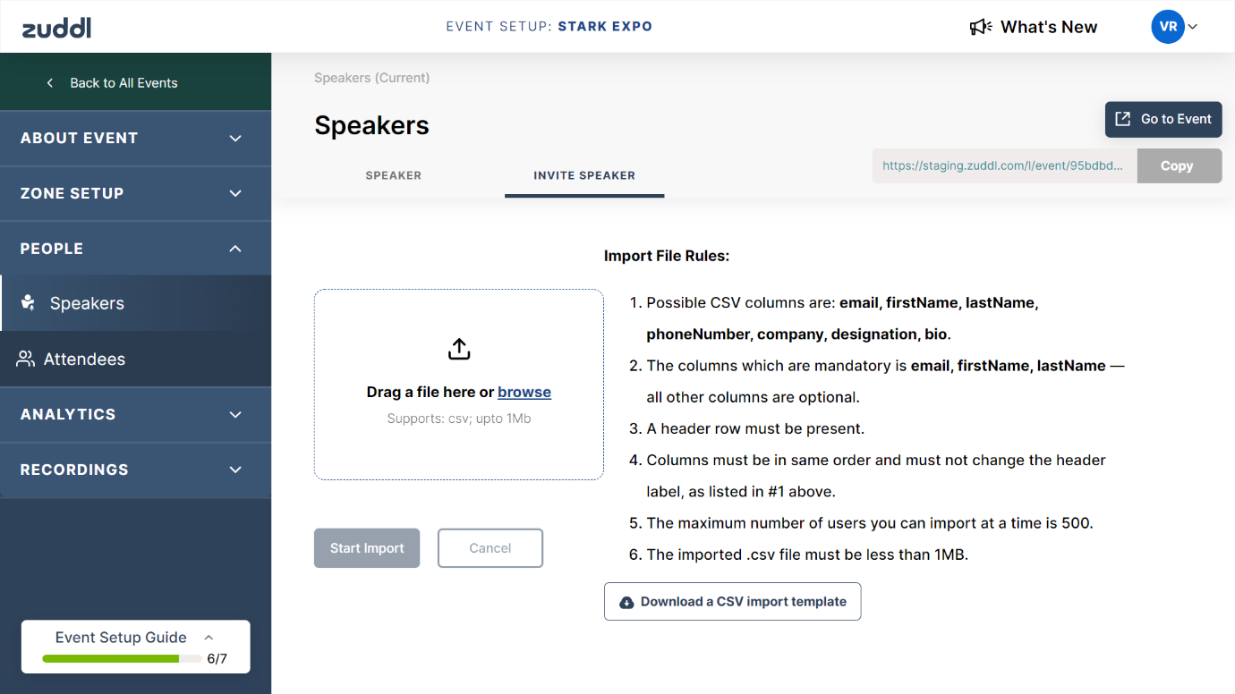Click the cloud download icon on the template button
The height and width of the screenshot is (694, 1235).
click(626, 602)
